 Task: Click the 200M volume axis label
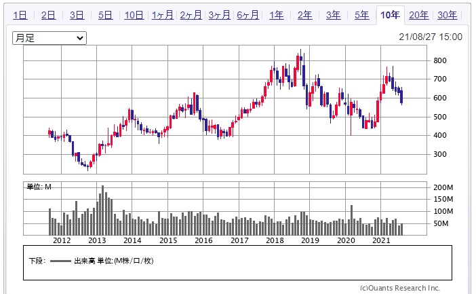443,187
